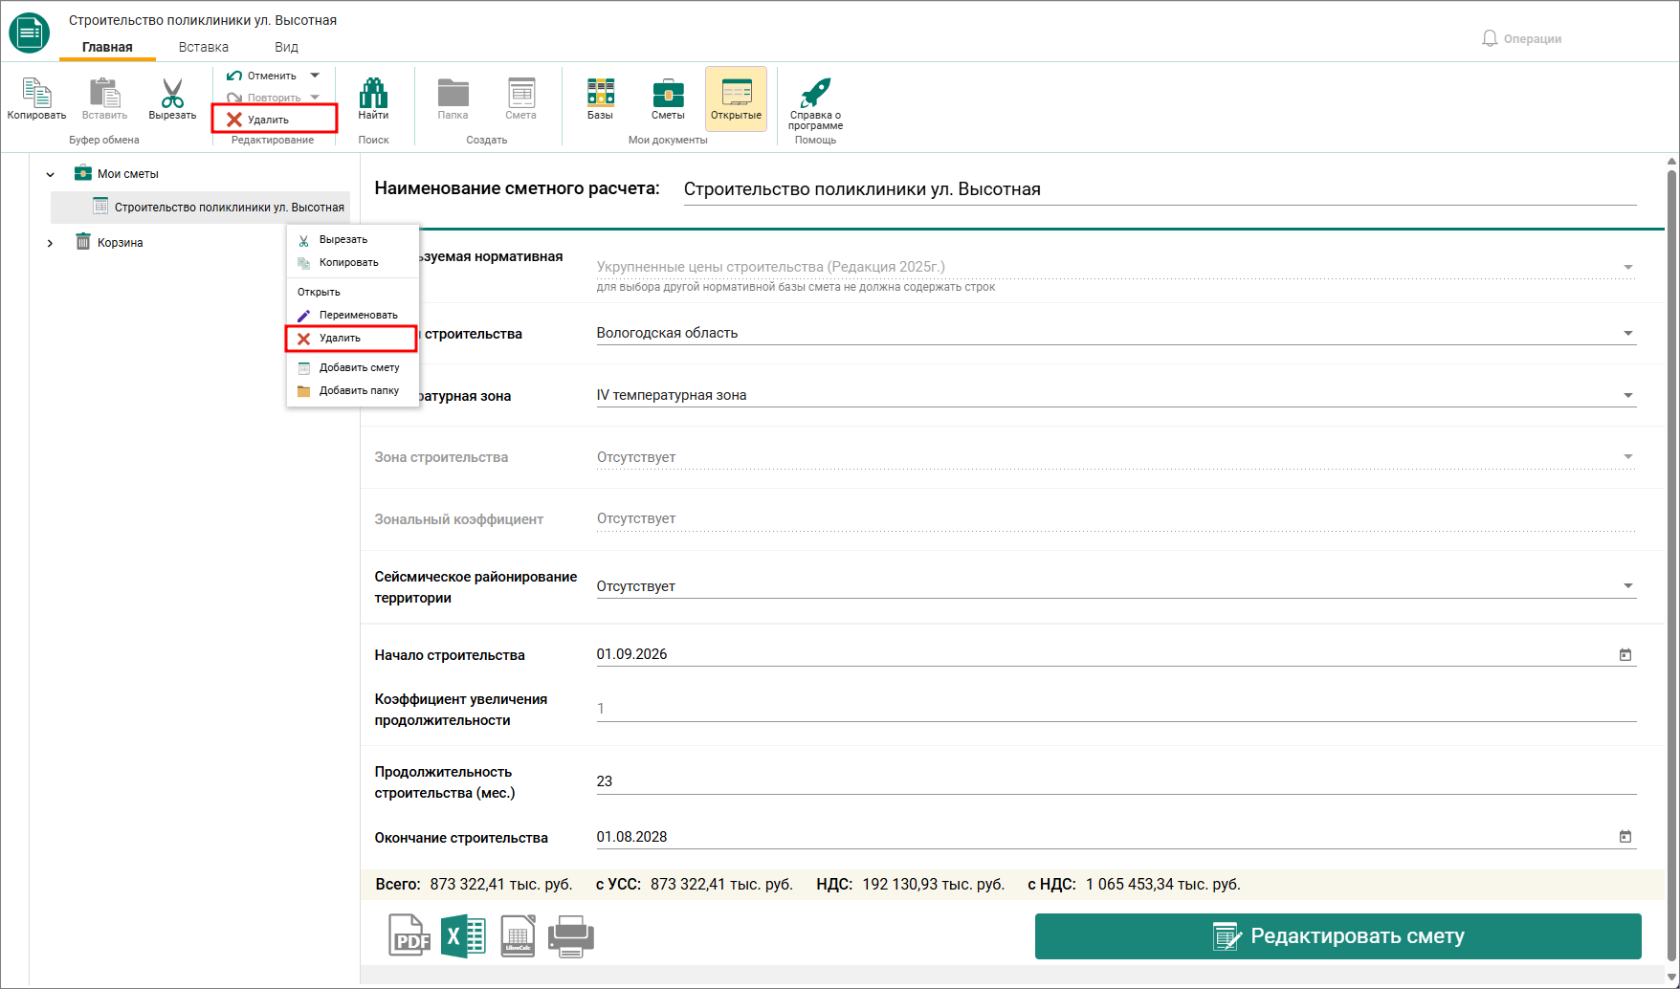1680x989 pixels.
Task: Edit the Наименование сметного расчета field
Action: click(x=1160, y=189)
